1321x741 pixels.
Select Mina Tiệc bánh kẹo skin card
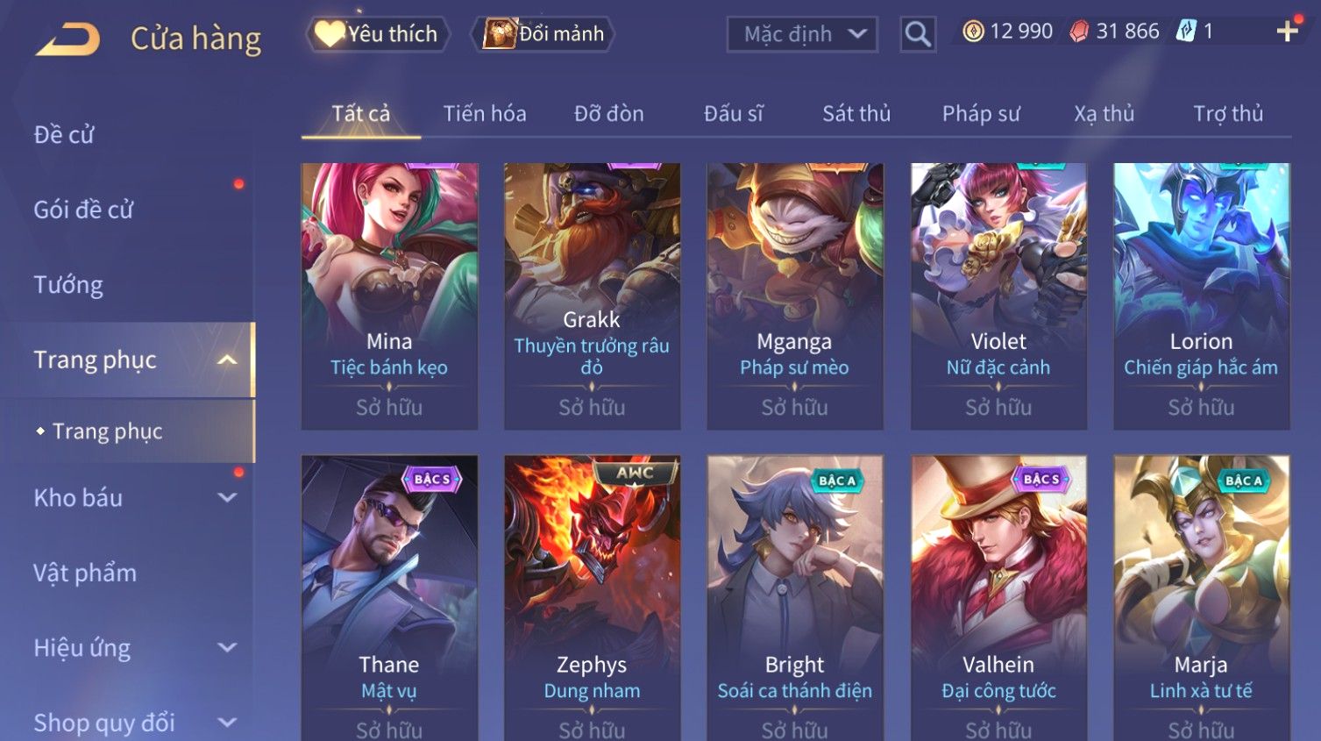coord(389,296)
